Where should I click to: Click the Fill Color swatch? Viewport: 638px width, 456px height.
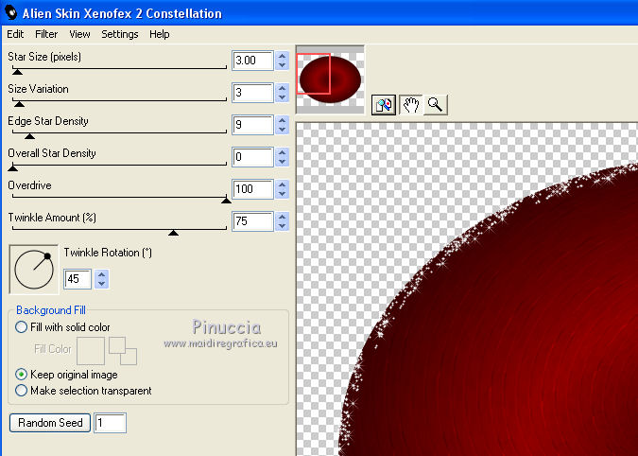(91, 351)
